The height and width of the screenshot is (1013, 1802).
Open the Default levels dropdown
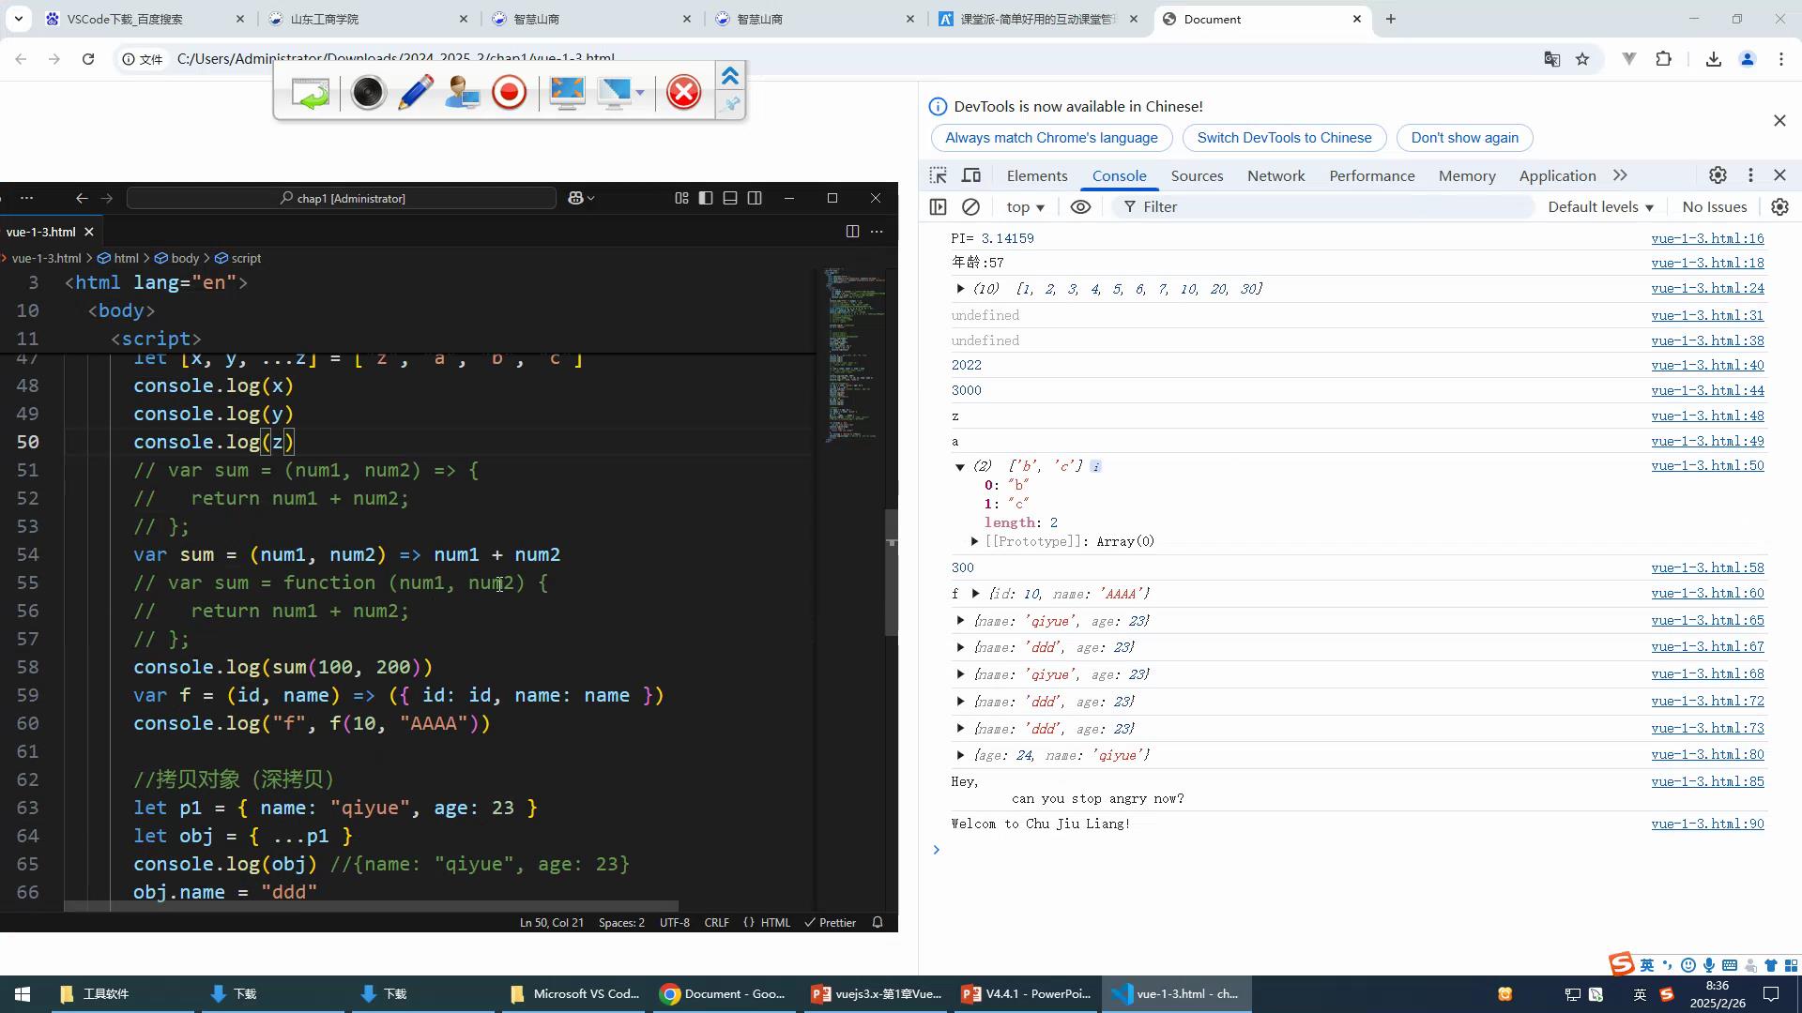[1600, 207]
